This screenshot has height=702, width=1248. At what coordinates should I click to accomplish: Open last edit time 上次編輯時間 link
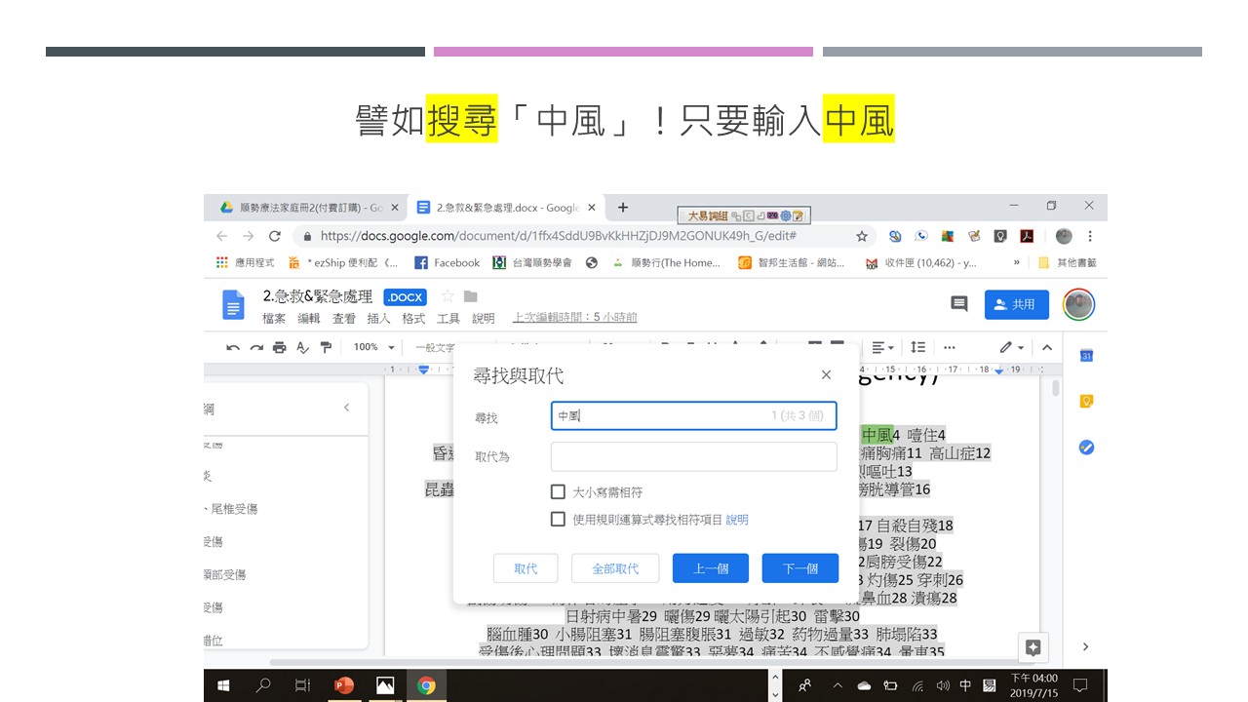(x=575, y=318)
